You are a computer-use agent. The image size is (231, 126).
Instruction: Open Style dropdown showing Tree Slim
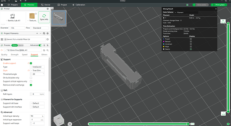click(37, 70)
